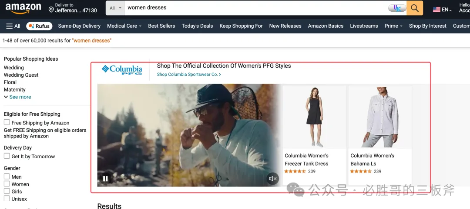Click the Amazon logo
The image size is (470, 209).
(23, 8)
